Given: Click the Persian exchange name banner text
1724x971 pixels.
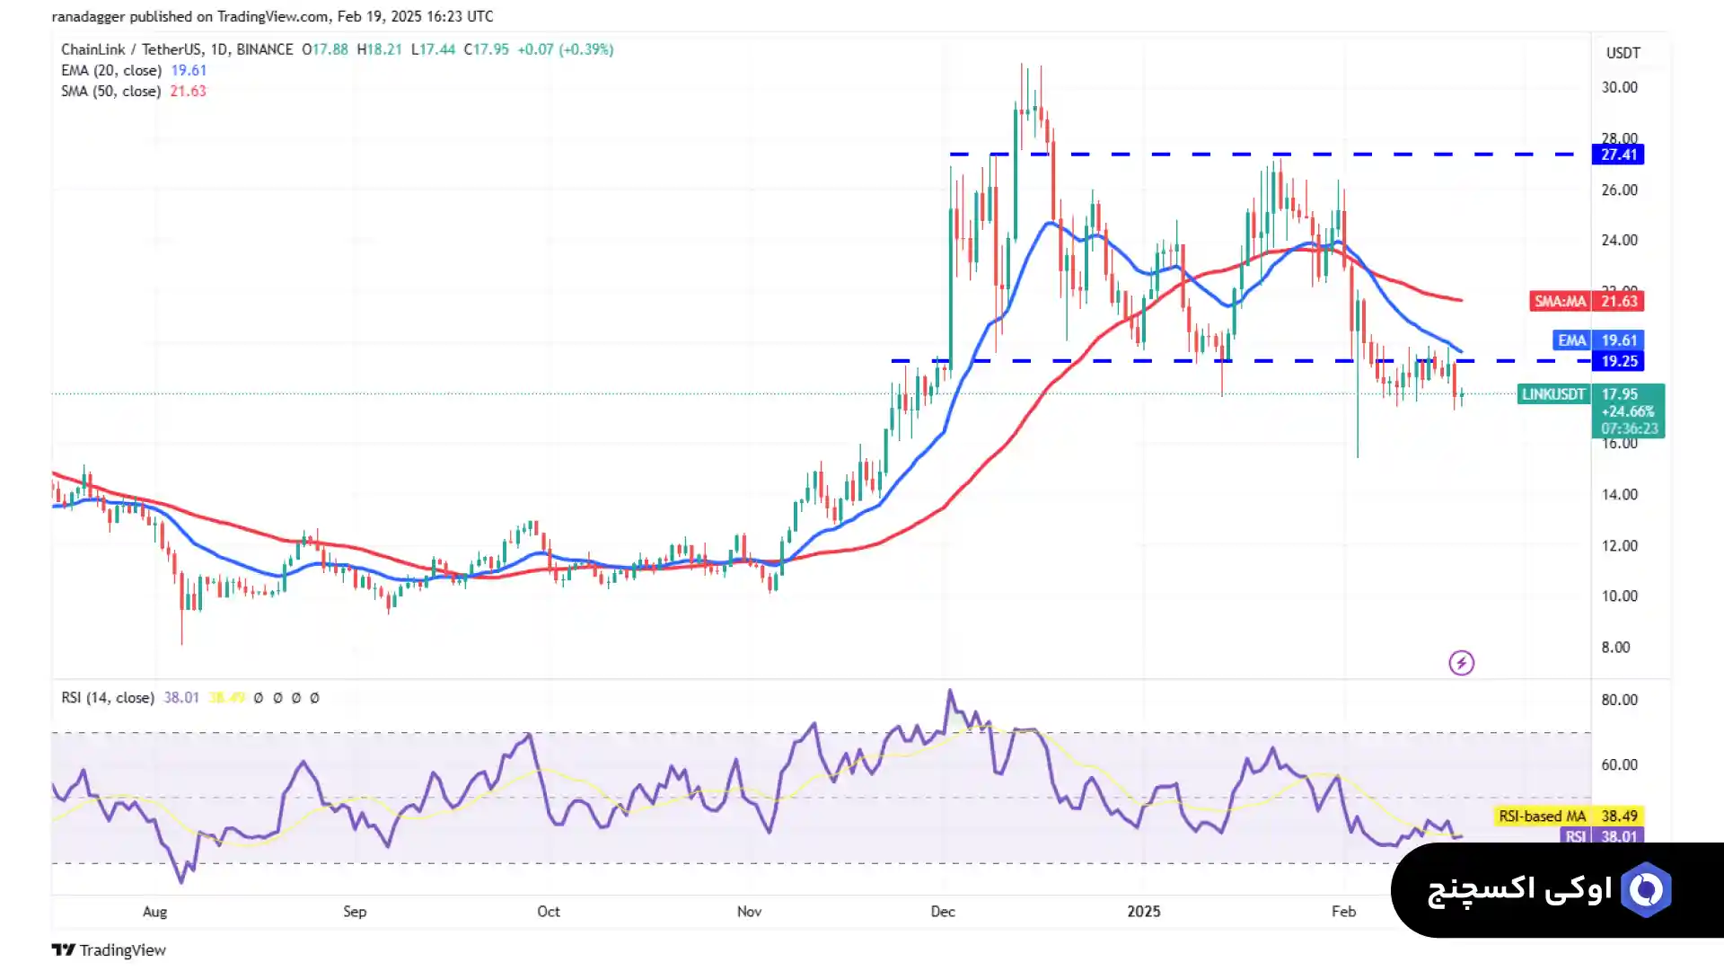Looking at the screenshot, I should pos(1519,889).
